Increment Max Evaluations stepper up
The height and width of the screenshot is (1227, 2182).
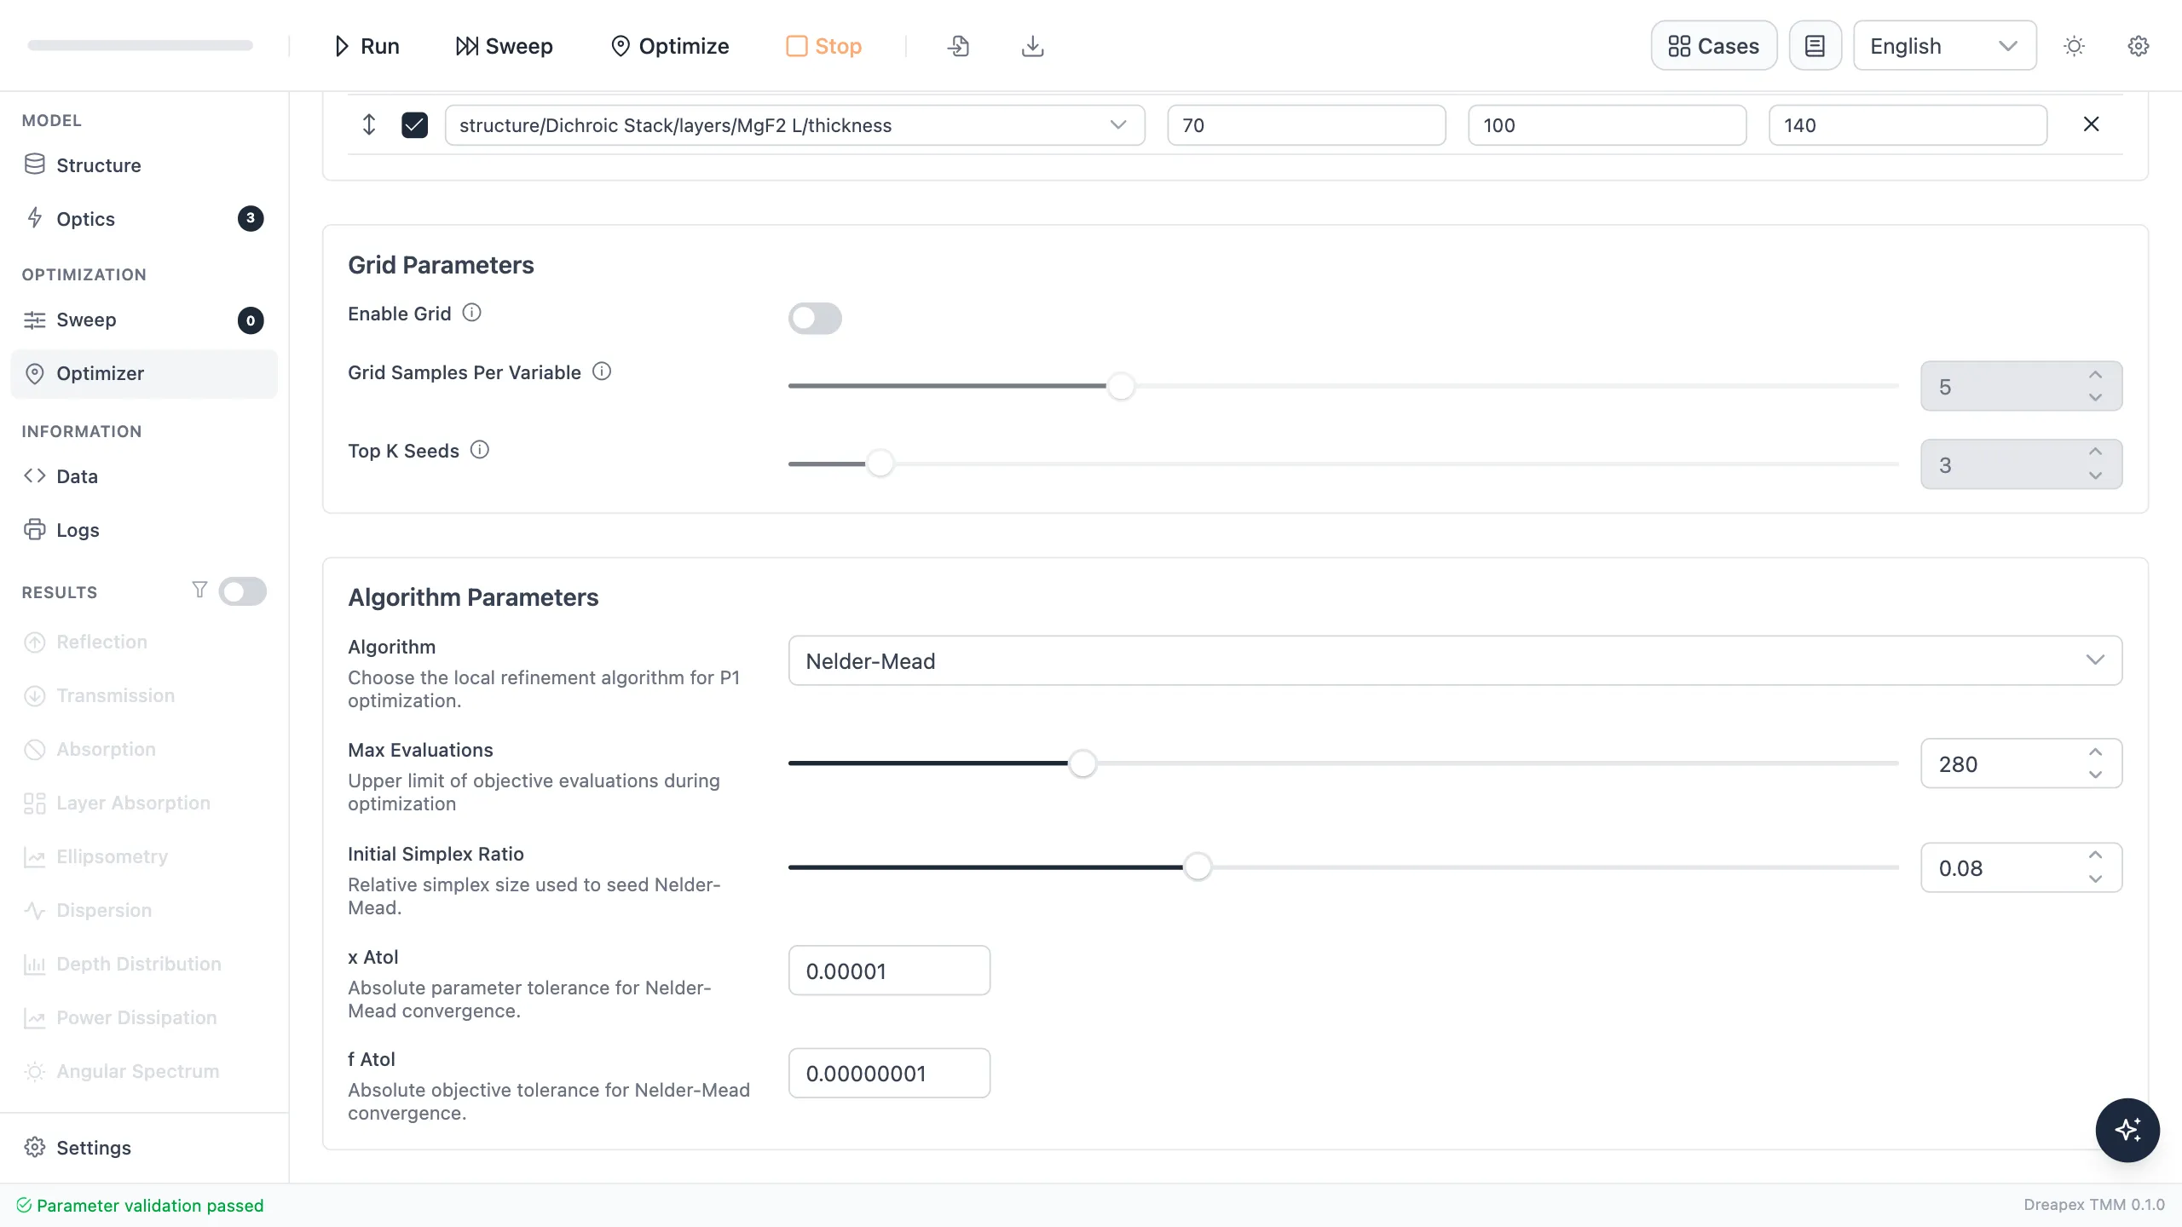(2095, 752)
